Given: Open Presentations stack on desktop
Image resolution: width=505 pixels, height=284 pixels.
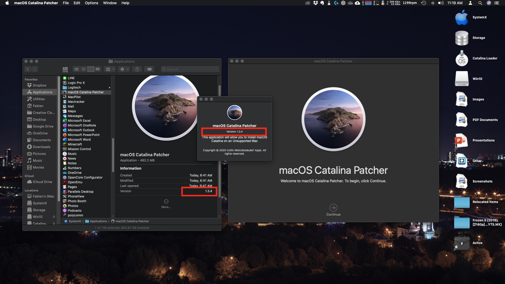Looking at the screenshot, I should click(x=462, y=140).
